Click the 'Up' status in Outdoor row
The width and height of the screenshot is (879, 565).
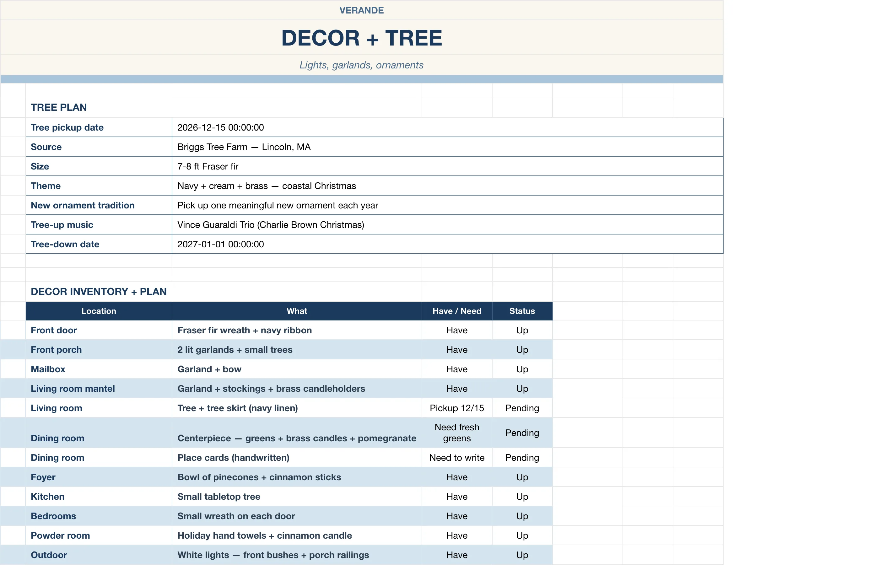click(x=522, y=555)
